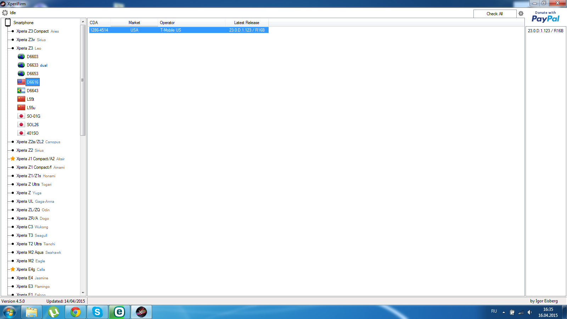Click device tree scrollbar down arrow
Image resolution: width=567 pixels, height=319 pixels.
coord(83,293)
